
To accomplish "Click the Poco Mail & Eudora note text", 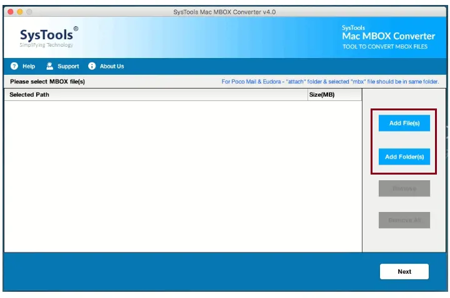I will pos(330,82).
